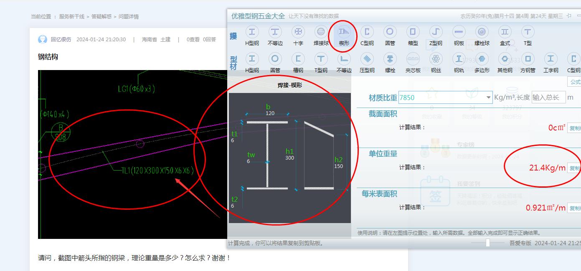Open the 焊接球 welded ball icon

tap(321, 35)
